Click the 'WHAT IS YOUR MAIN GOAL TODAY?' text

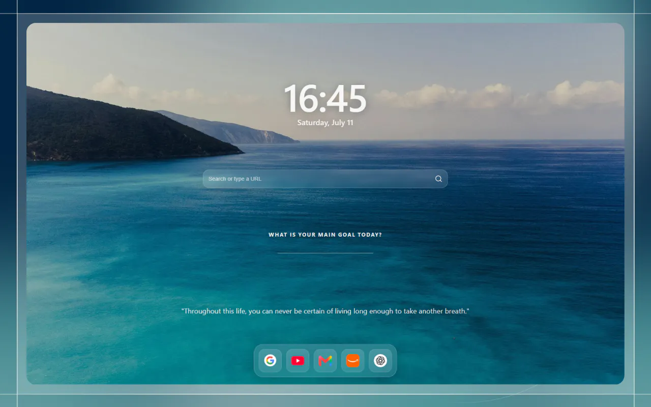[325, 235]
